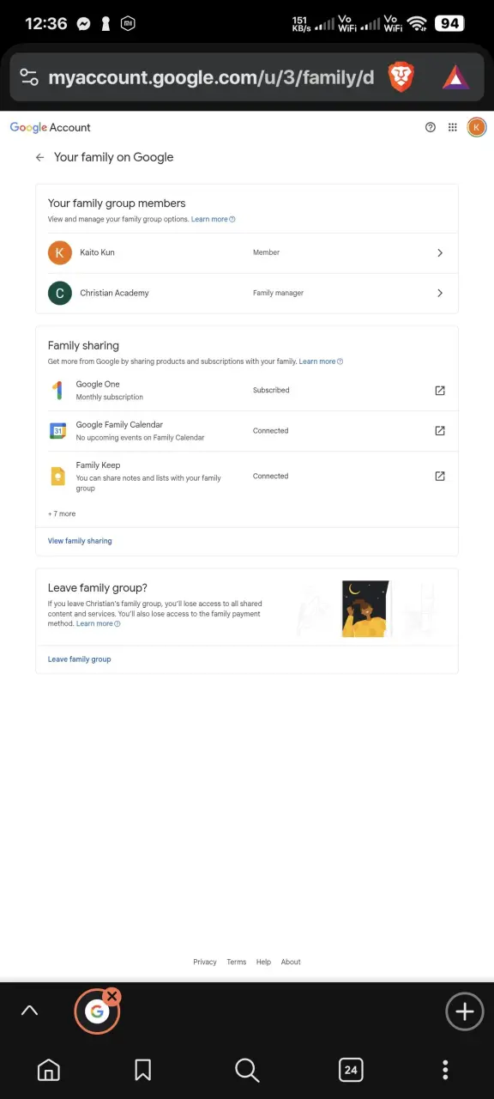494x1099 pixels.
Task: Go back from Your family on Google
Action: (x=39, y=157)
